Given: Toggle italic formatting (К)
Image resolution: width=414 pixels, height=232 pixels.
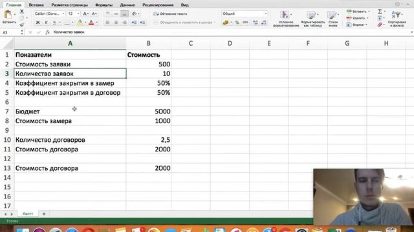Looking at the screenshot, I should click(46, 23).
